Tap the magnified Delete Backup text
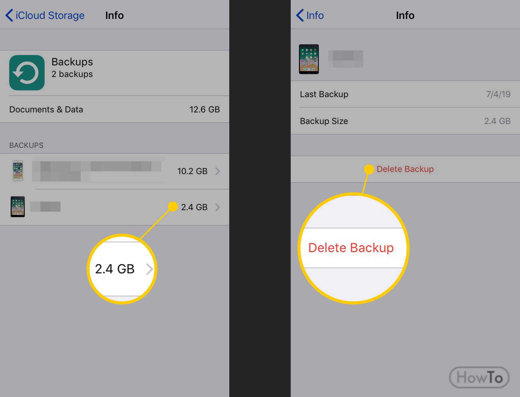Viewport: 520px width, 397px height. (351, 248)
